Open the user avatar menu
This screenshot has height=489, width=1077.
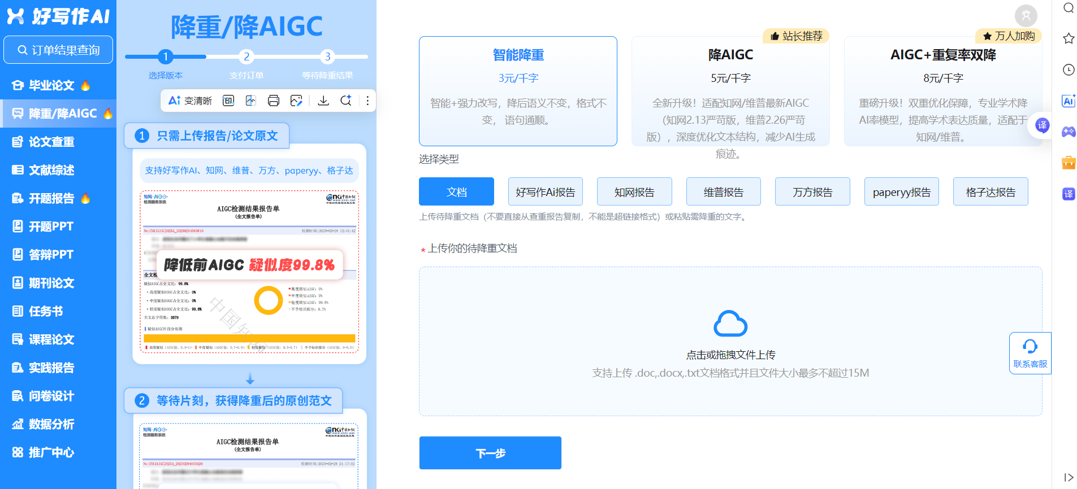[1026, 16]
